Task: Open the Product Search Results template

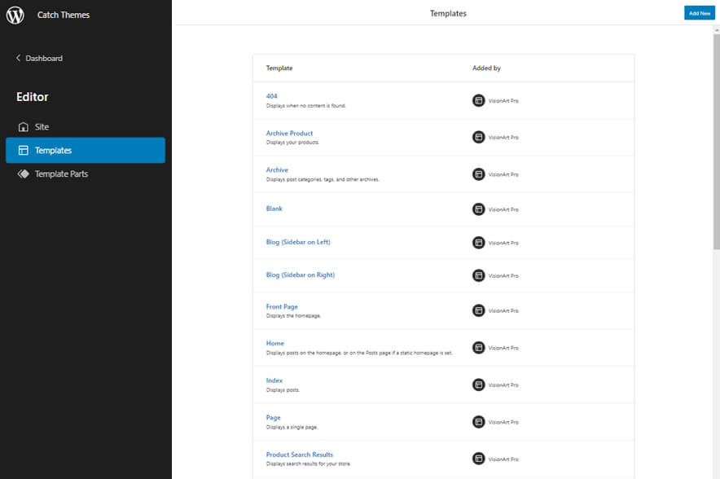Action: coord(299,455)
